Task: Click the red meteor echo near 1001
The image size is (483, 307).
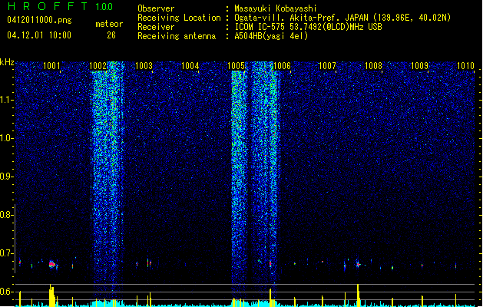Action: click(x=51, y=264)
